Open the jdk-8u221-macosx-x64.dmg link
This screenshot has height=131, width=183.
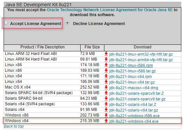point(134,88)
